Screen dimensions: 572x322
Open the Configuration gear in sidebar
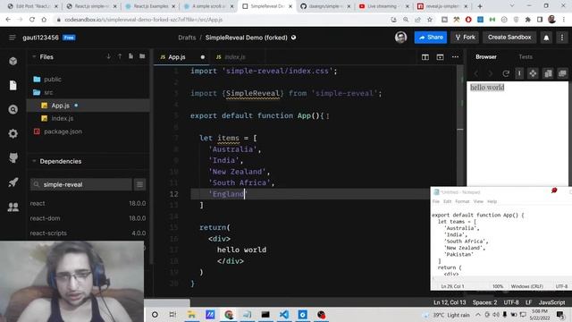[x=13, y=133]
